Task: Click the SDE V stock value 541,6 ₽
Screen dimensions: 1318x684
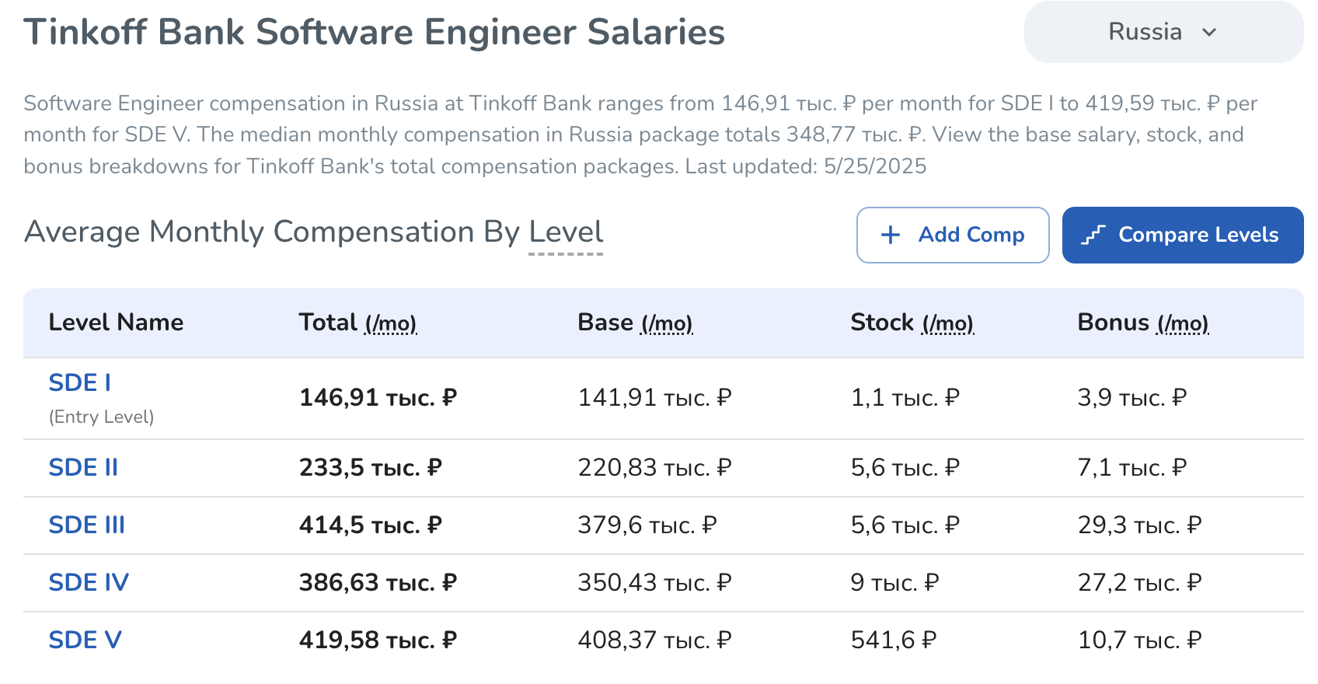Action: (x=893, y=640)
